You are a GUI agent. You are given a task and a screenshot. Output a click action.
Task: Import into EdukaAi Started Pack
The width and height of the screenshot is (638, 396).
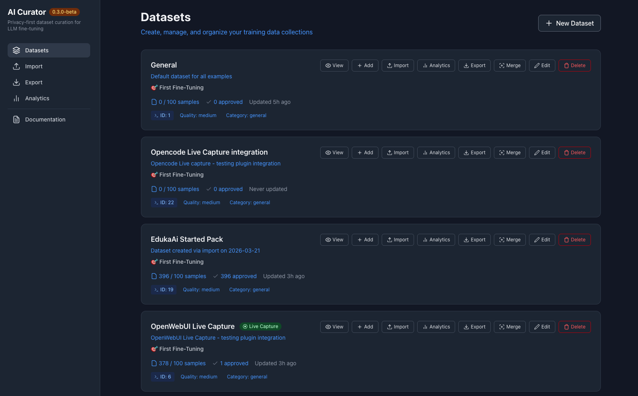[x=398, y=240]
